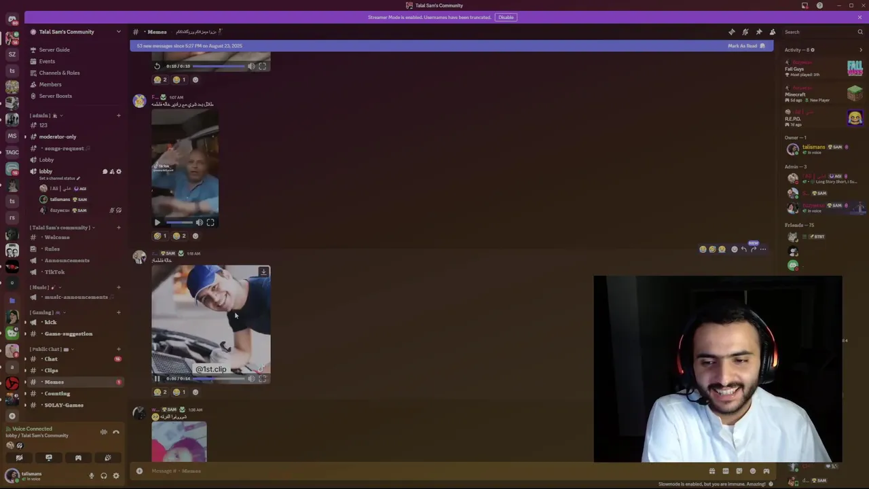Screen dimensions: 869x489
Task: Seek the TikTok man video progress bar
Action: point(180,222)
